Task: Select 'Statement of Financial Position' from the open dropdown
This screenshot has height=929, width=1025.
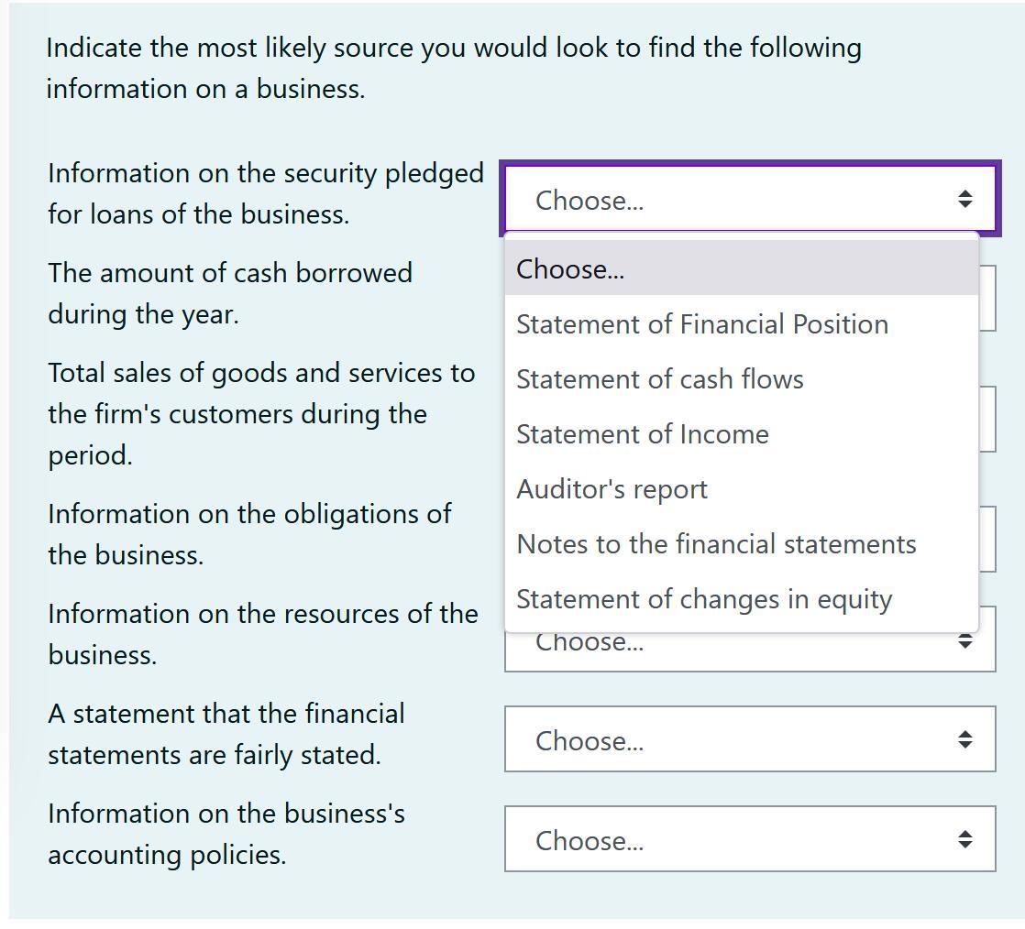Action: click(701, 323)
